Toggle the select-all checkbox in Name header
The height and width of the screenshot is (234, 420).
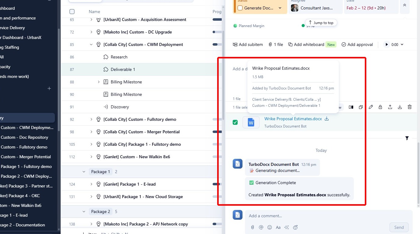pos(72,12)
